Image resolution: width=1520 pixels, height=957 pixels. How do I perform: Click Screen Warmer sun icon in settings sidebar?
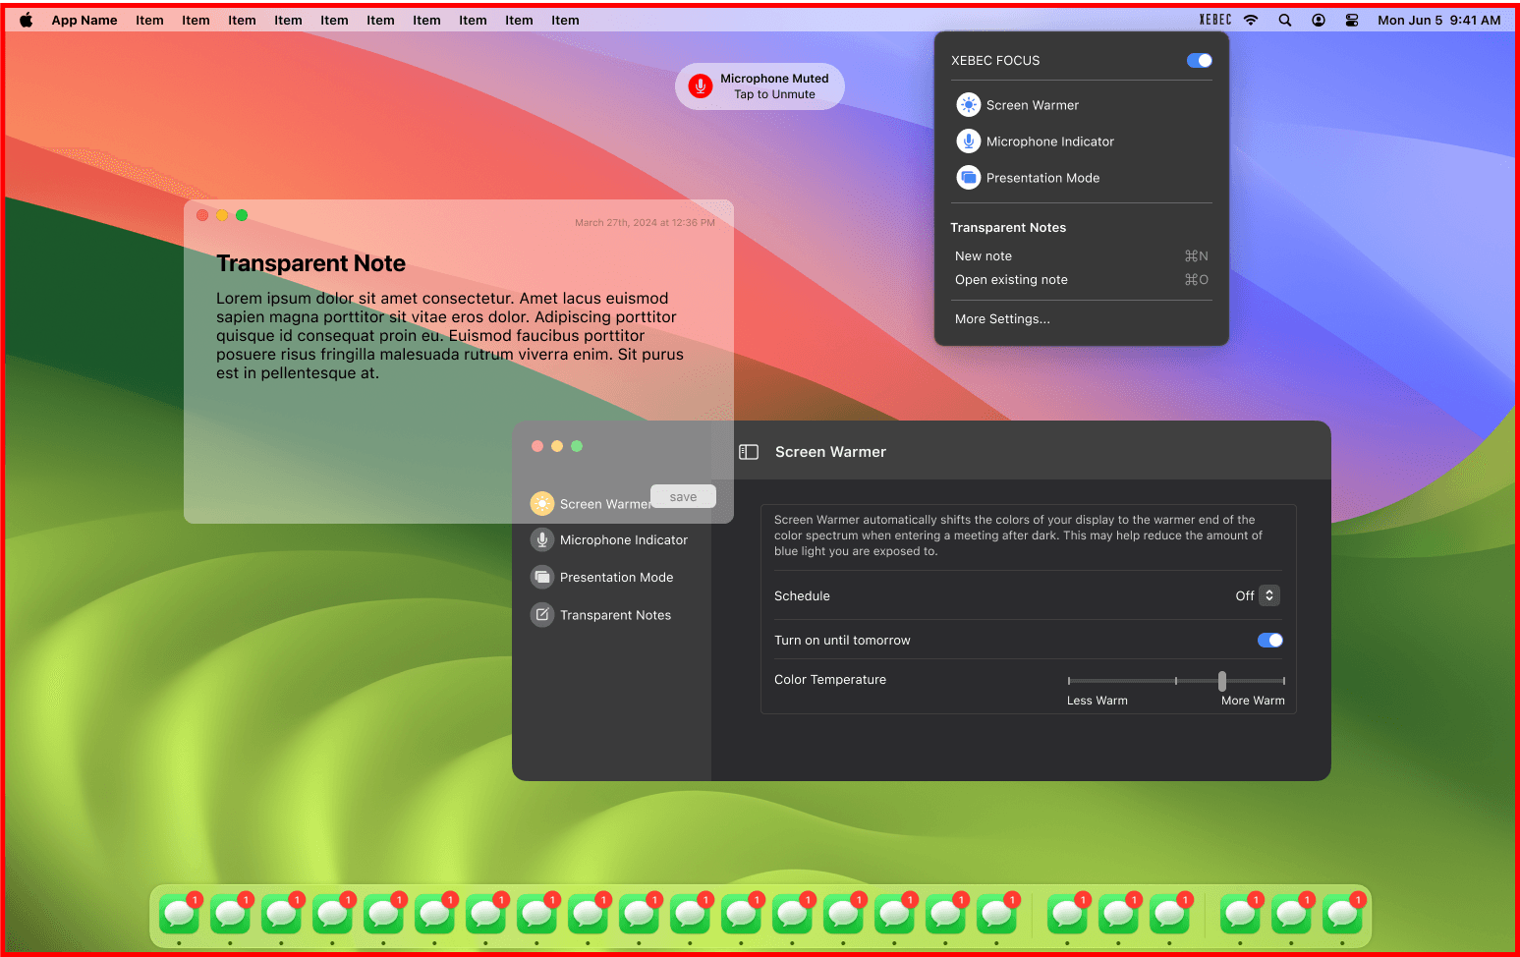pos(542,504)
